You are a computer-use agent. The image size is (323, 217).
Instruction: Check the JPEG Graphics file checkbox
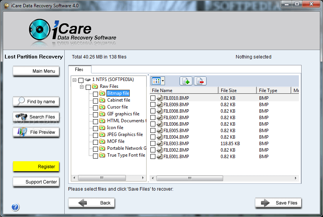tap(95, 135)
